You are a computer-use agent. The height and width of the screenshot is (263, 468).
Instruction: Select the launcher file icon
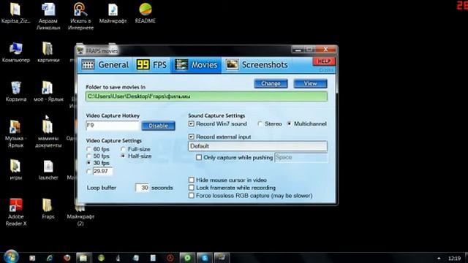(48, 167)
